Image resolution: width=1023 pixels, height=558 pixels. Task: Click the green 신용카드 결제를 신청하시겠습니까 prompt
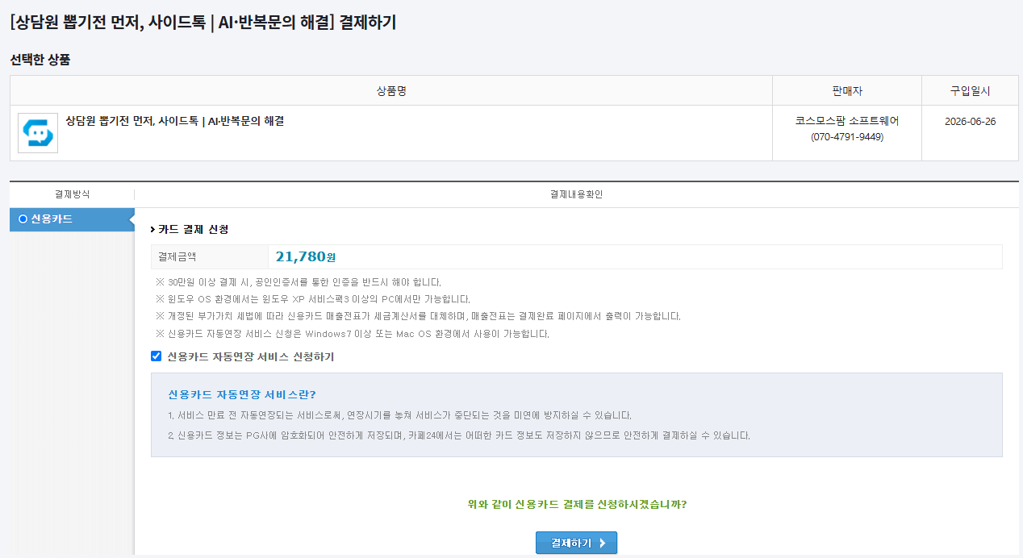coord(577,505)
